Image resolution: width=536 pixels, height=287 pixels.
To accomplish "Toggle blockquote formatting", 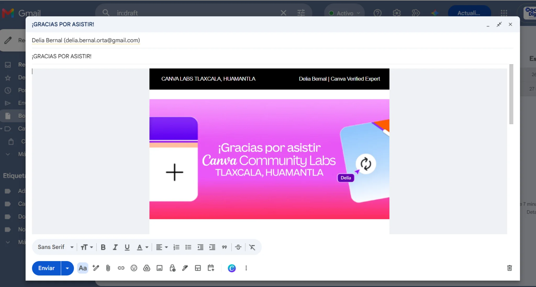I will 224,247.
